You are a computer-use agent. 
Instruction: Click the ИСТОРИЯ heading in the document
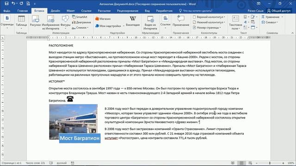(56, 82)
